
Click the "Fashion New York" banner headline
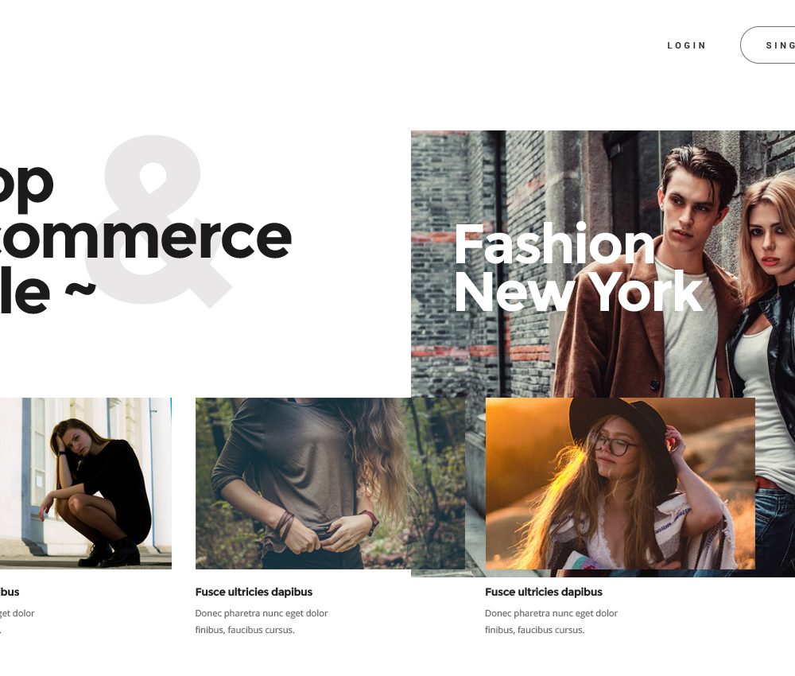click(x=579, y=267)
